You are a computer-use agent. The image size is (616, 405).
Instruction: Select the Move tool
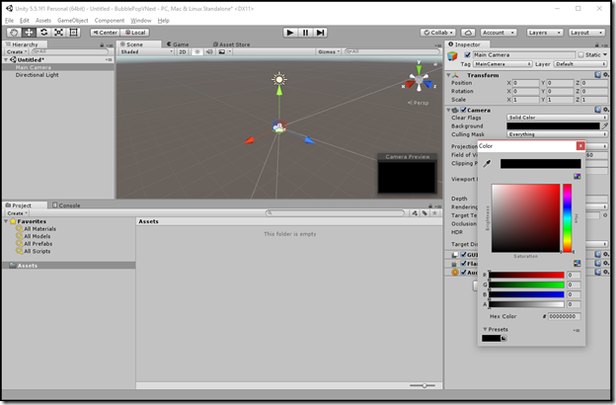pyautogui.click(x=29, y=33)
